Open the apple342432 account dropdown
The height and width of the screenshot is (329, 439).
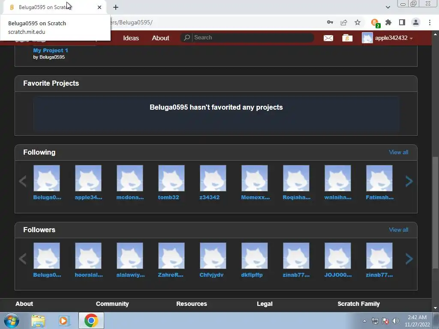coord(388,38)
